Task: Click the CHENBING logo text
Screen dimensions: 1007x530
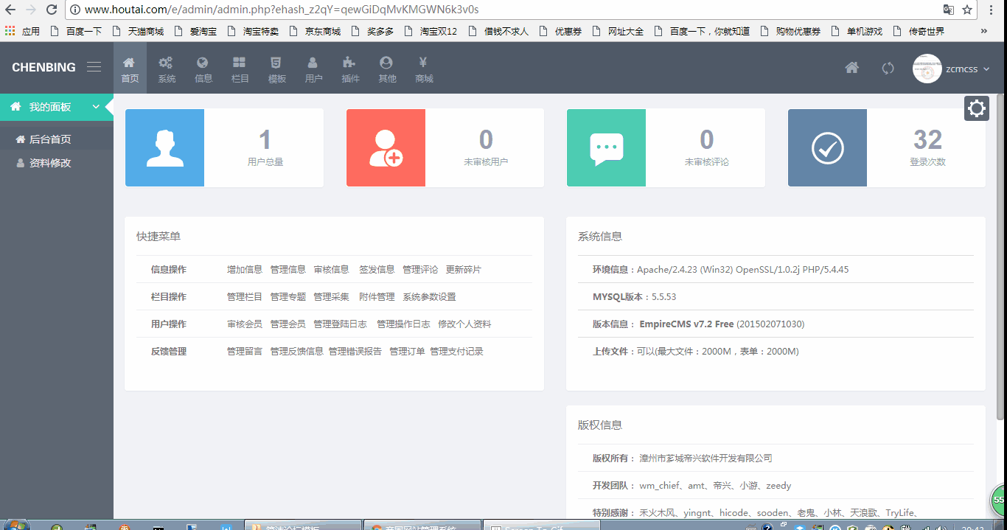Action: pos(43,67)
